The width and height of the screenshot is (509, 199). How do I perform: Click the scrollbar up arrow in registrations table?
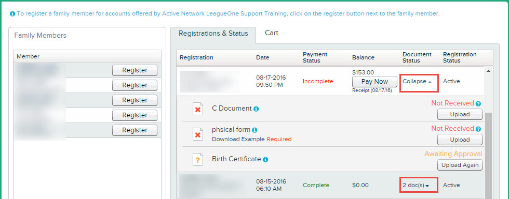[x=489, y=71]
